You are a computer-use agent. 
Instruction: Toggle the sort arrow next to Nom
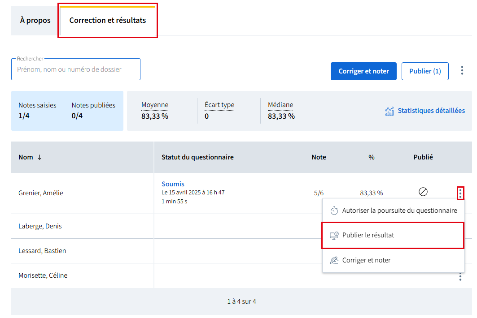point(39,157)
